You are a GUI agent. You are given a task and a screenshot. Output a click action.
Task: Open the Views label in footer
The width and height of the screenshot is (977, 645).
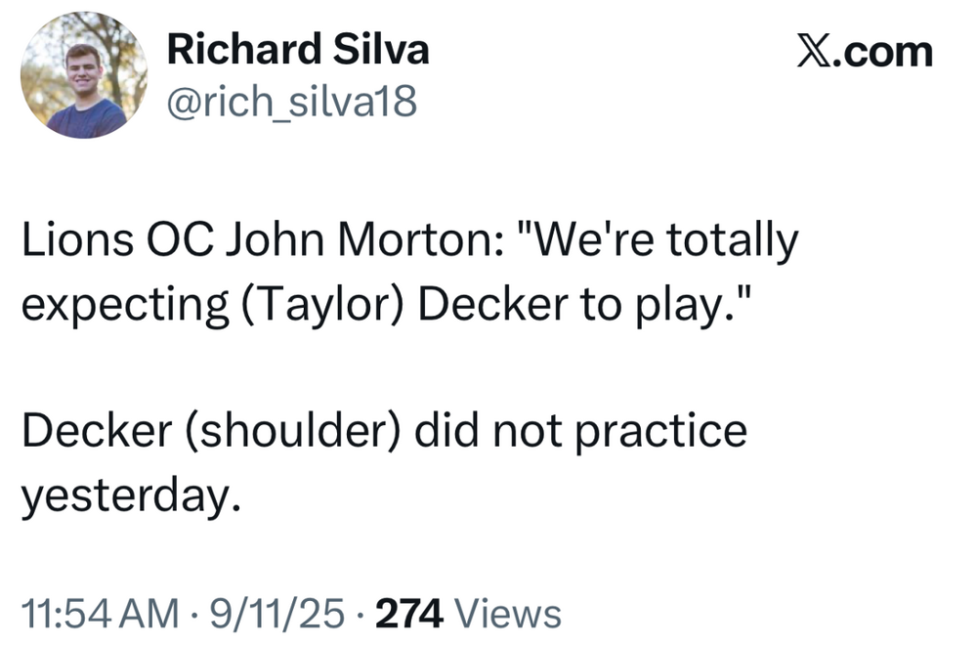click(509, 614)
